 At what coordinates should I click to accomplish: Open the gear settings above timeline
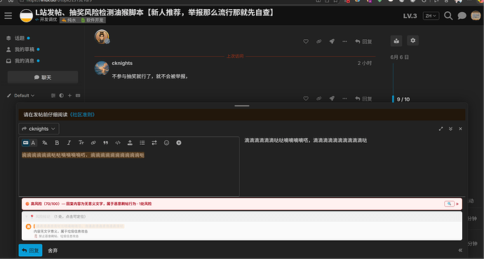pos(413,41)
